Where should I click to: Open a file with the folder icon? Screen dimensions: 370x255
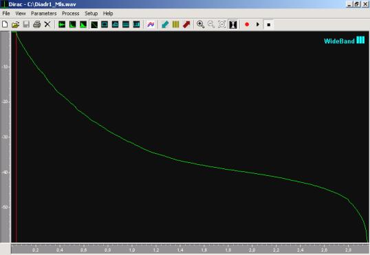tap(15, 24)
